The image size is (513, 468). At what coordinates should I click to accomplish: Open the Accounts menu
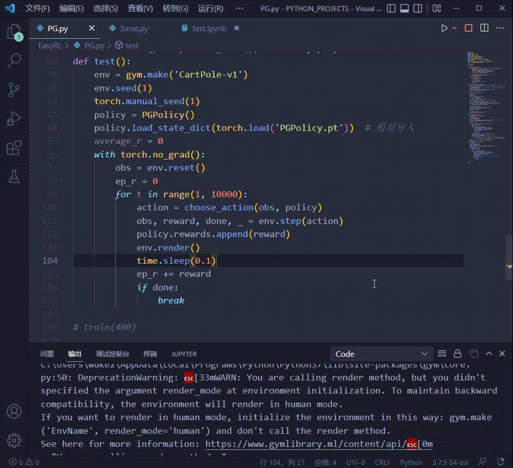pos(14,411)
